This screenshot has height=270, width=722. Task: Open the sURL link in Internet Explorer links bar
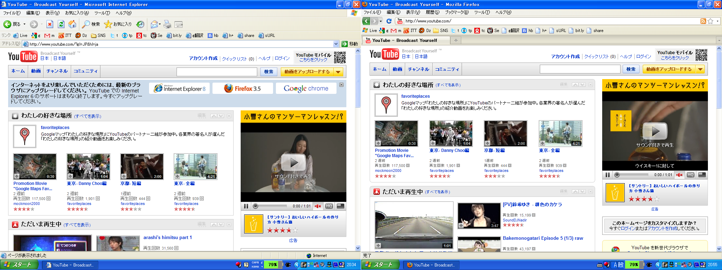click(267, 36)
